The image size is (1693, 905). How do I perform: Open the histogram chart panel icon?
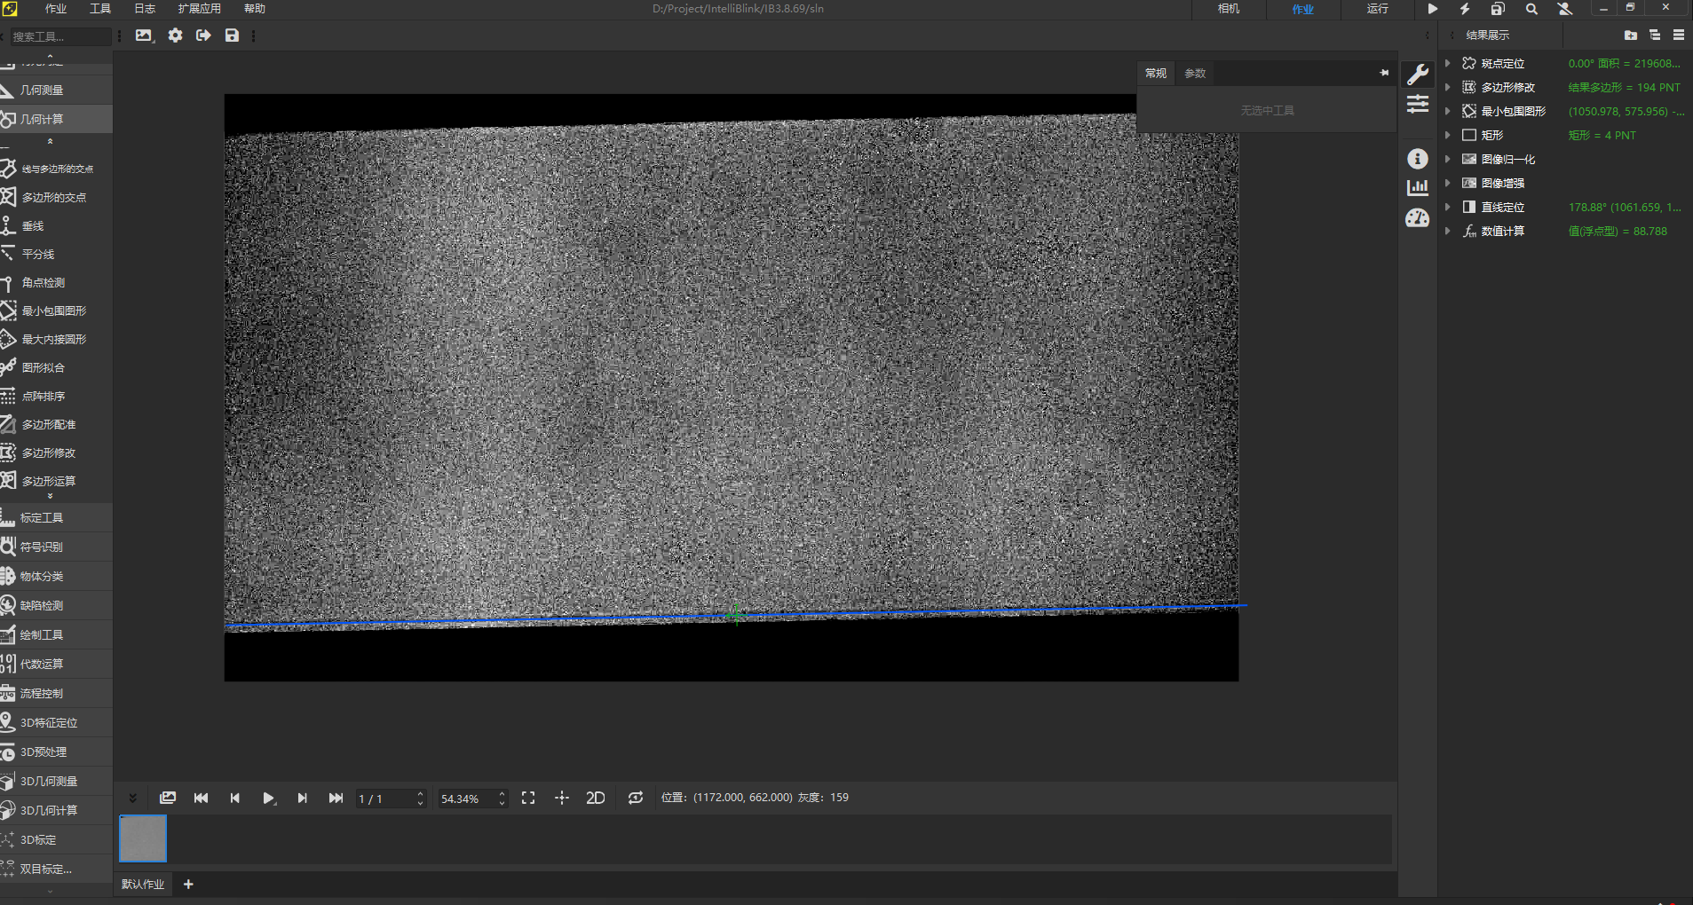(1418, 188)
